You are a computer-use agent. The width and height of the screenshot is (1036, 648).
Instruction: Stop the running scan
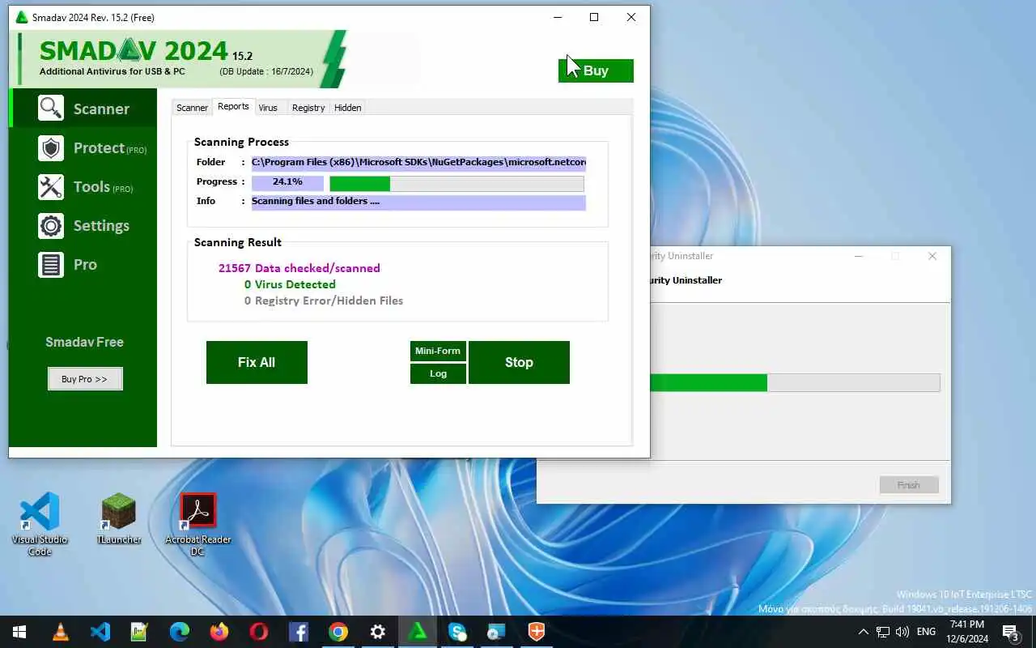(x=519, y=362)
